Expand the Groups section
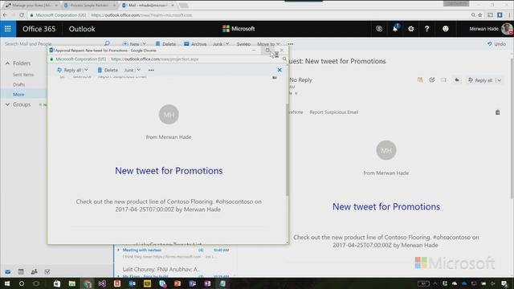The image size is (514, 289). coord(7,104)
